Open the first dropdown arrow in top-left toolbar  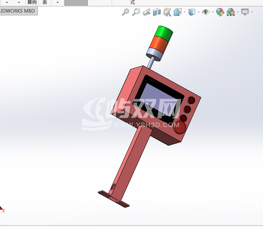point(7,2)
